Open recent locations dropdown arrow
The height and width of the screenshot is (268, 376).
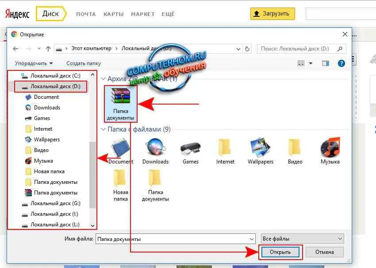pyautogui.click(x=39, y=49)
